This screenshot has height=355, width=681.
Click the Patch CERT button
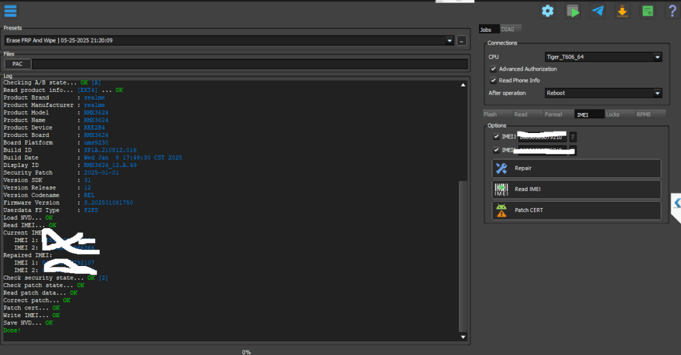point(576,211)
